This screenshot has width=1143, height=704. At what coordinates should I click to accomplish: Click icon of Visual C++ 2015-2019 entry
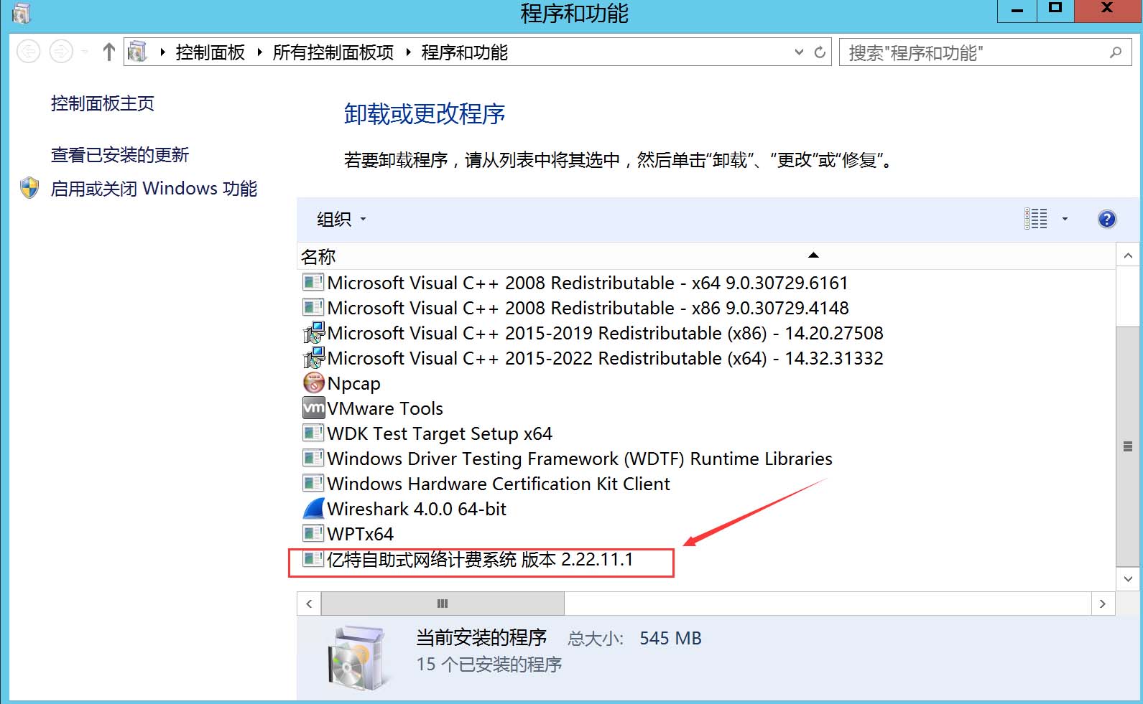tap(314, 333)
